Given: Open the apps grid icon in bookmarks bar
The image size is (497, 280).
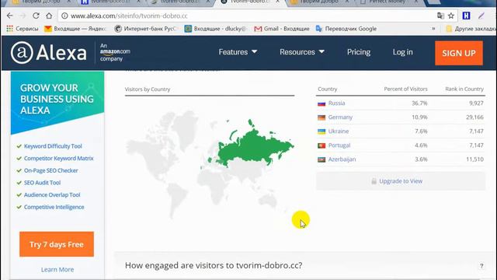Looking at the screenshot, I should 10,29.
